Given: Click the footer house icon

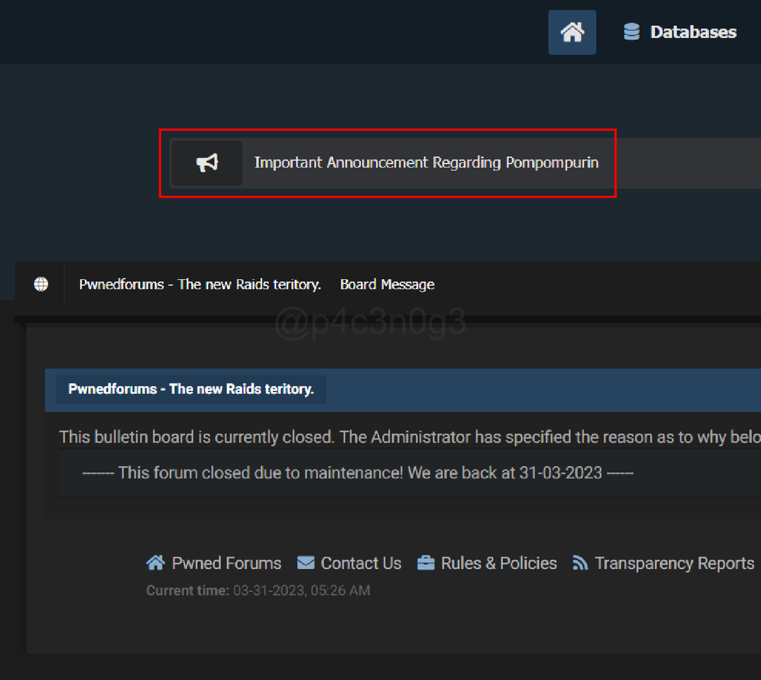Looking at the screenshot, I should (155, 562).
